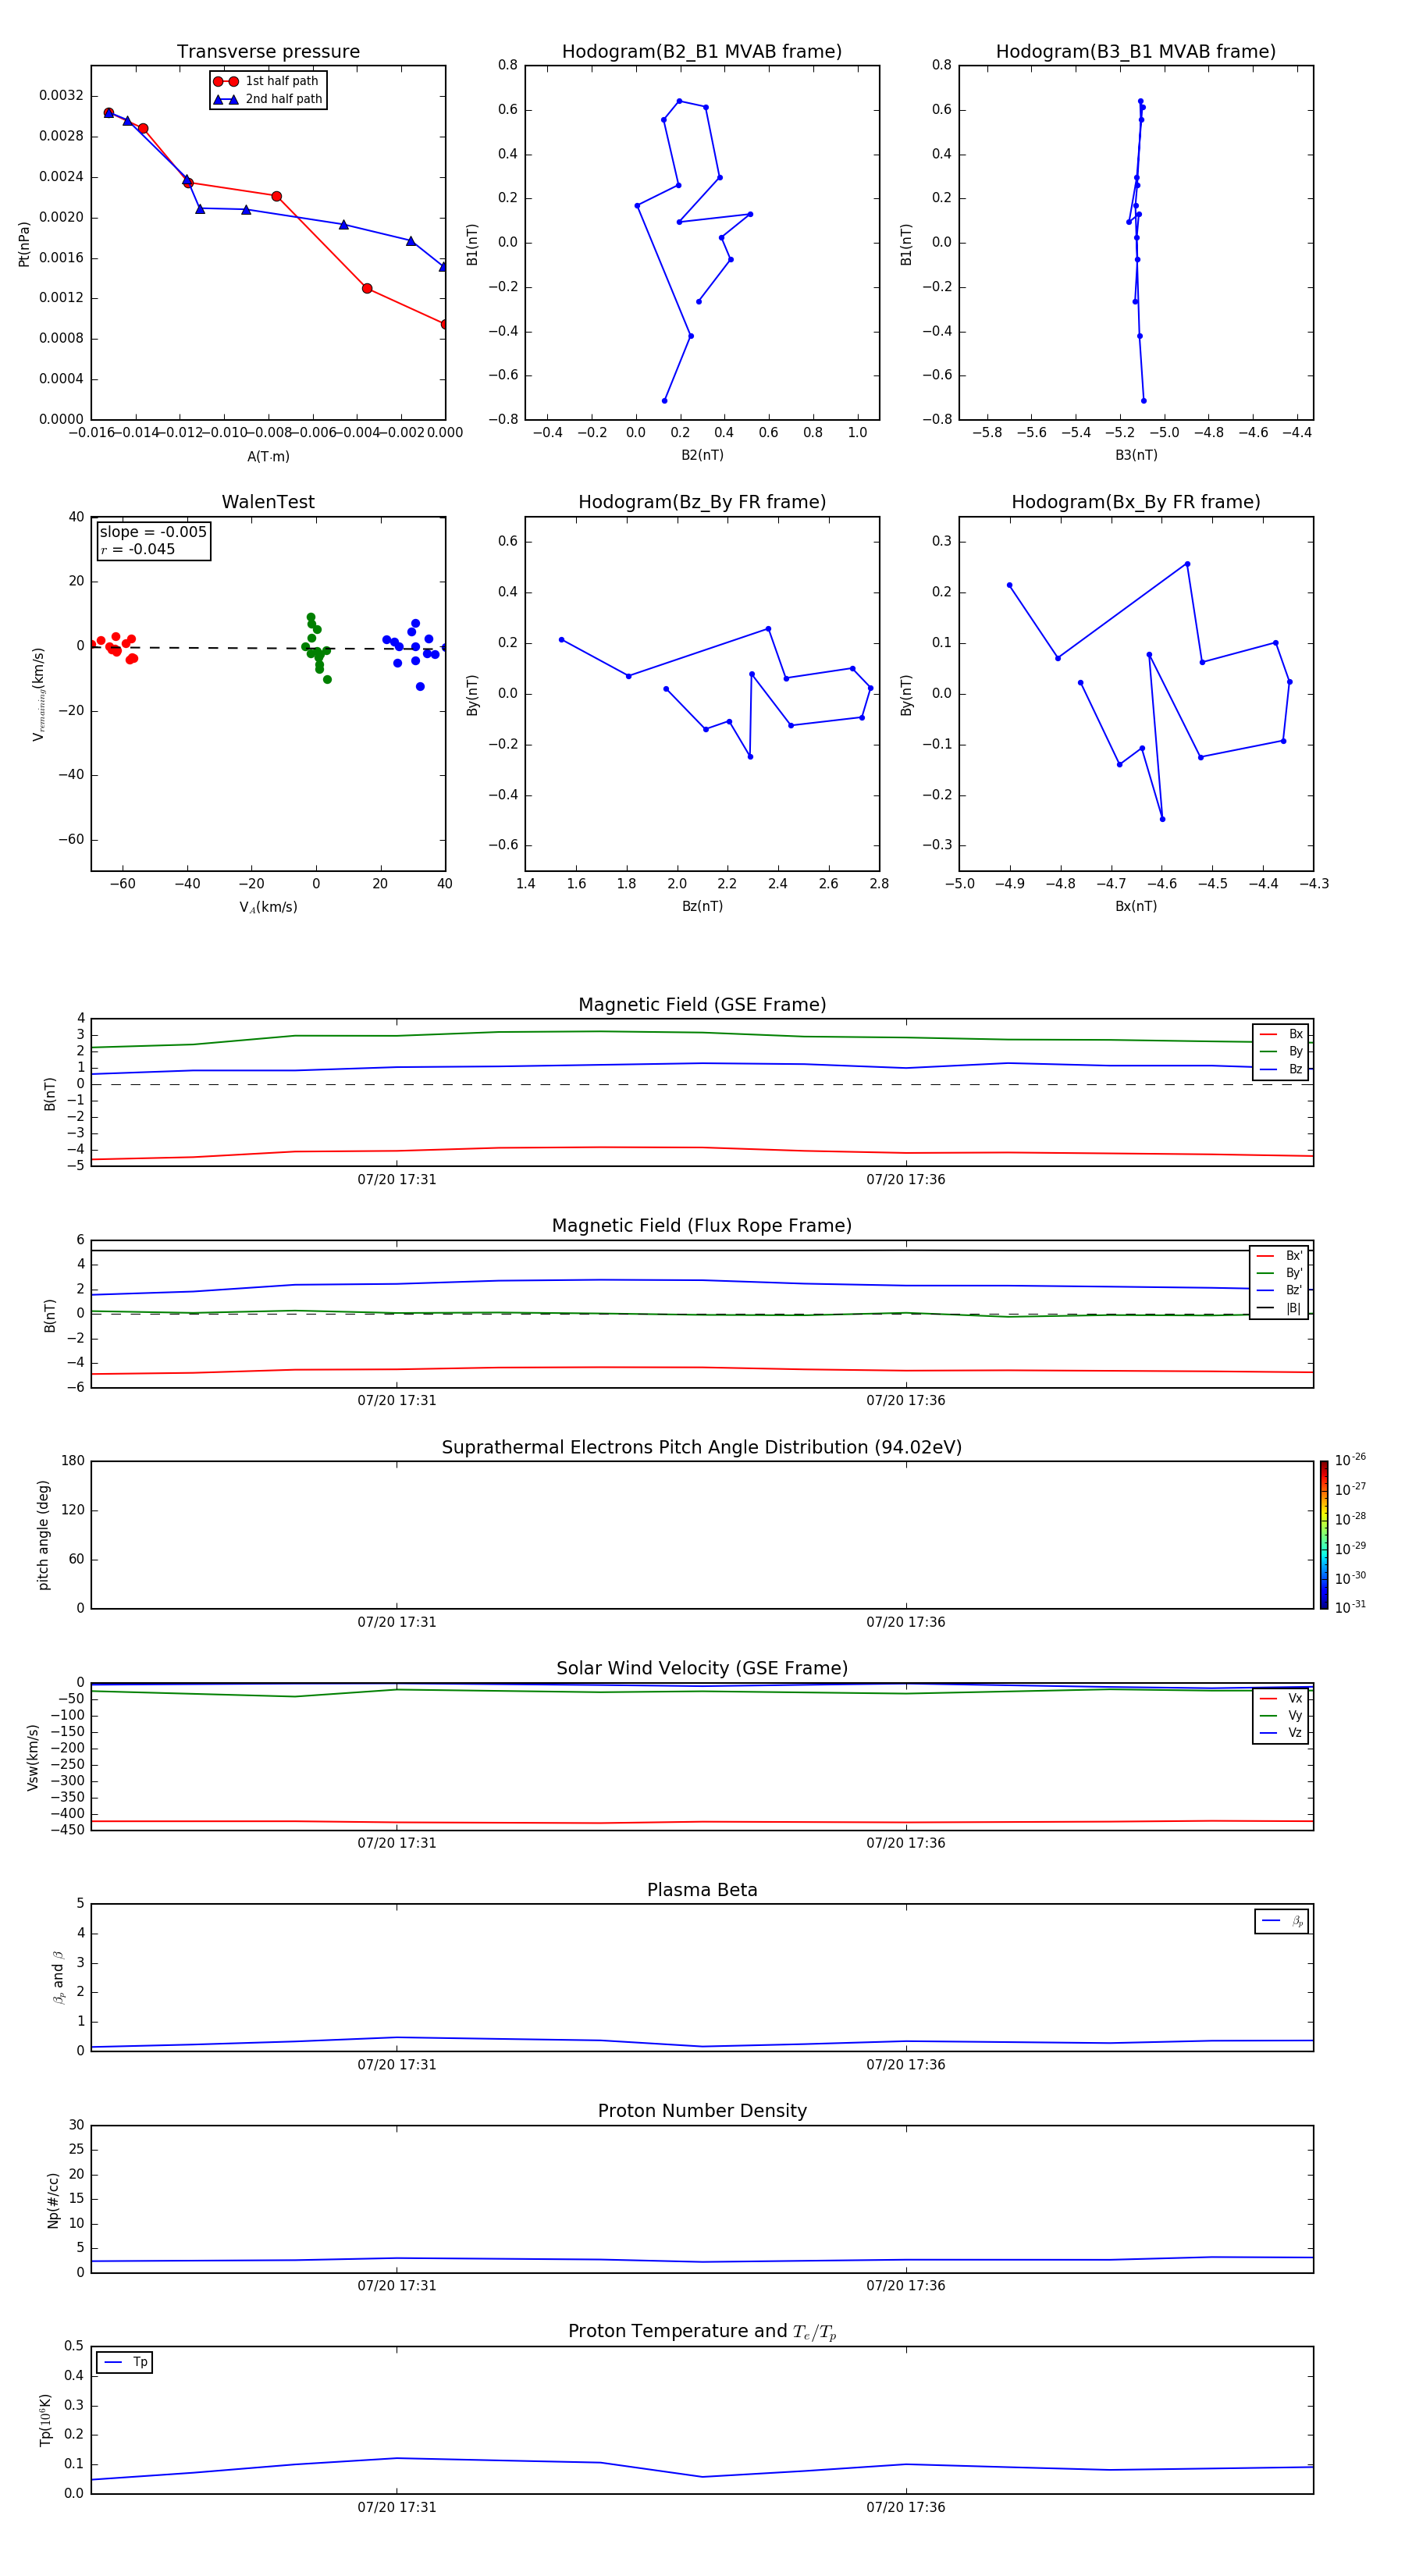Click the 'Plasma Beta' panel title
Screen dimensions: 1405x2576
coord(702,1890)
